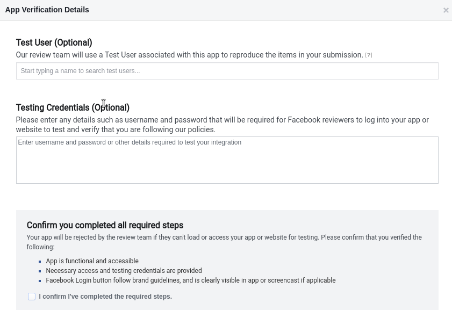Close the App Verification Details dialog
Screen dimensions: 452x310
[446, 10]
